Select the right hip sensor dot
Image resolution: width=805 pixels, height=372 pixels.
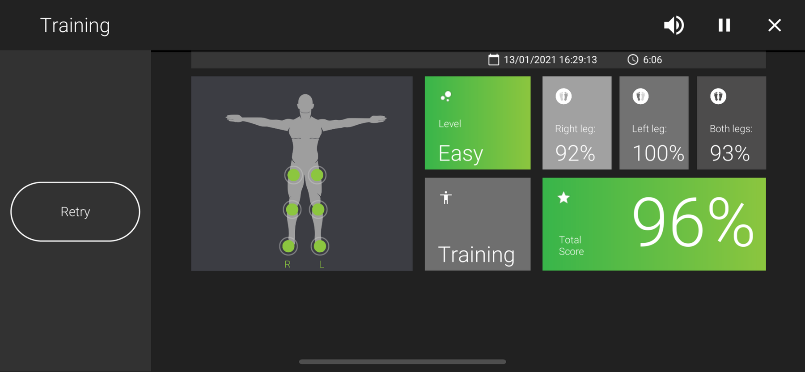click(293, 175)
